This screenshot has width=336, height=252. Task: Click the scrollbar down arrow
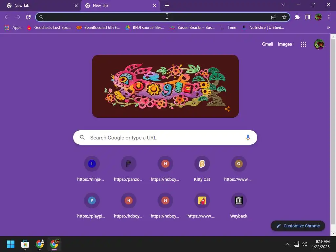coord(333,233)
